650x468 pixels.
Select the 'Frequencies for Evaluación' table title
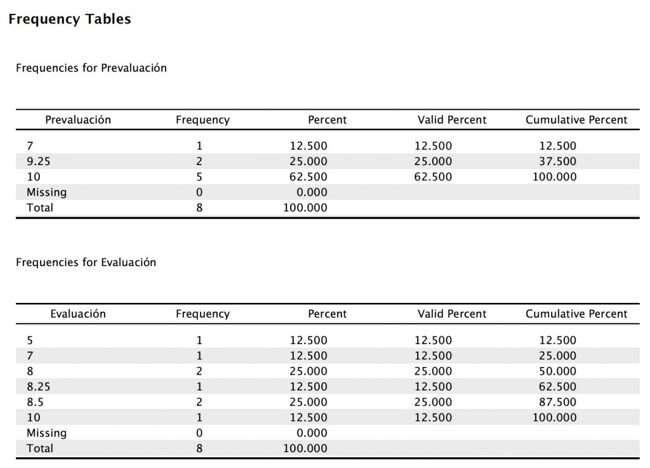(x=86, y=262)
